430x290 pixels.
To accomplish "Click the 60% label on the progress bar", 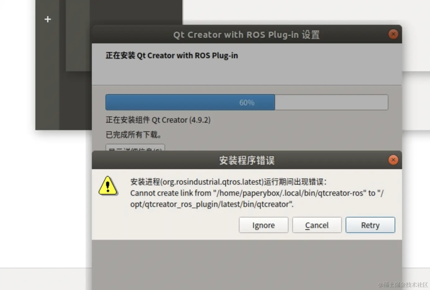I will [247, 103].
